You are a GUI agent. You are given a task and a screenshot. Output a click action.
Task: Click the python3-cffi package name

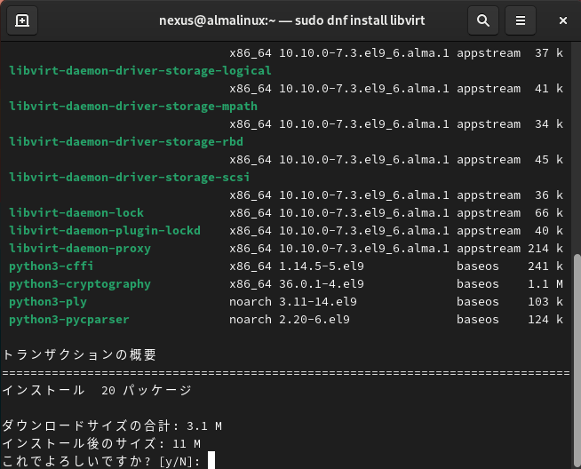(52, 266)
